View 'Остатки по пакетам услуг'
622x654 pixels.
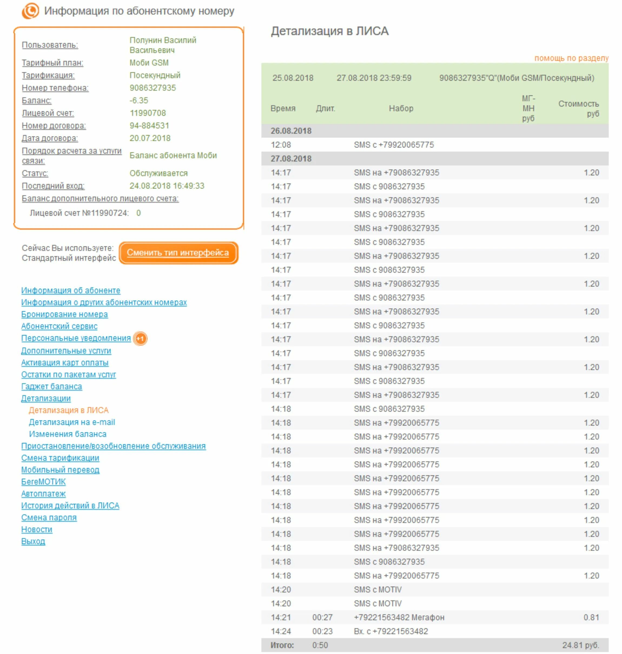(69, 374)
